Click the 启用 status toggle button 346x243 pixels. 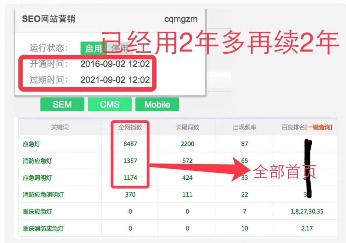coord(93,49)
